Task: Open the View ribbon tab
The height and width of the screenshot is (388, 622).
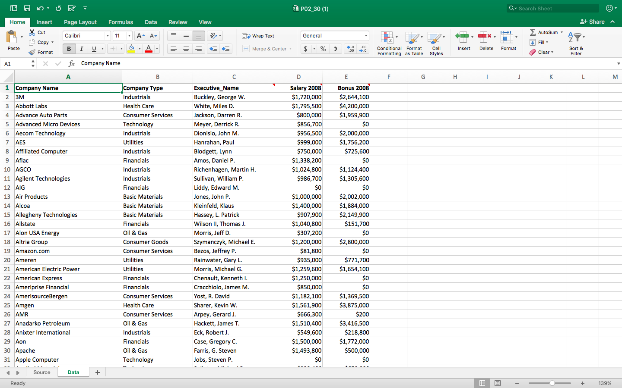Action: pos(205,22)
